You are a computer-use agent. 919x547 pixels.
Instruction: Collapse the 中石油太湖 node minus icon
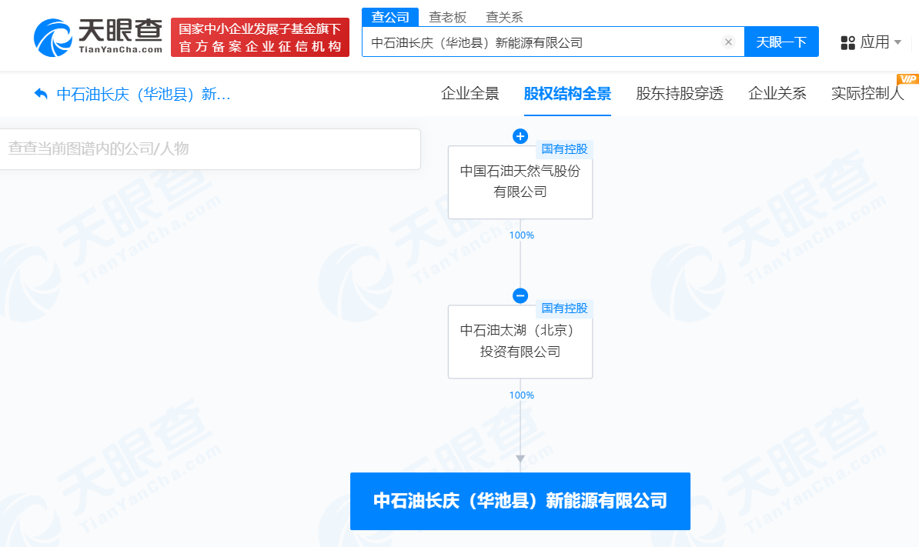click(x=520, y=296)
